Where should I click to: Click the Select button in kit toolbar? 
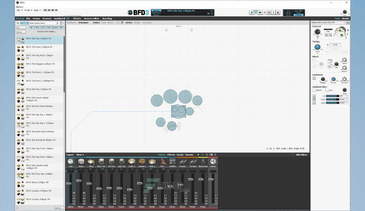click(96, 23)
